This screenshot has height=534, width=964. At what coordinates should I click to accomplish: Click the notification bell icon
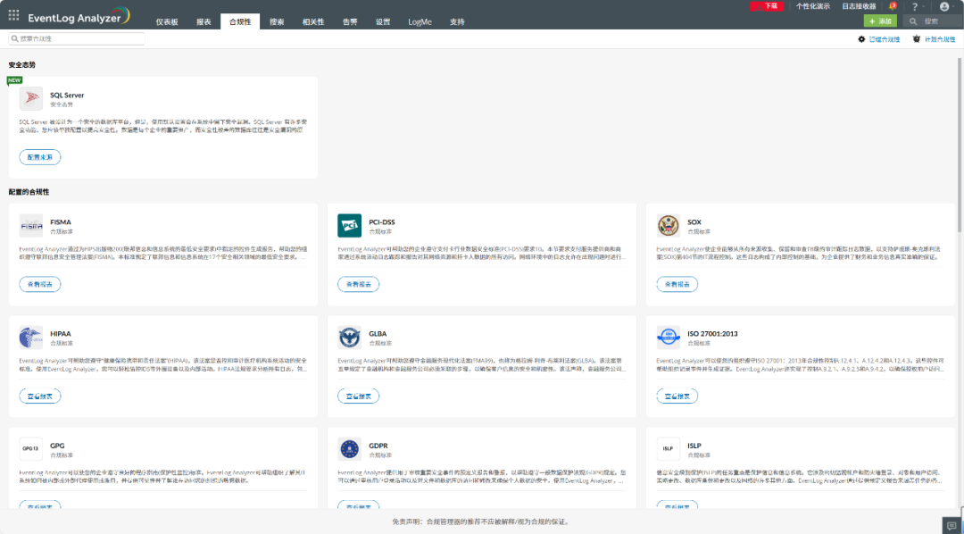pos(892,6)
